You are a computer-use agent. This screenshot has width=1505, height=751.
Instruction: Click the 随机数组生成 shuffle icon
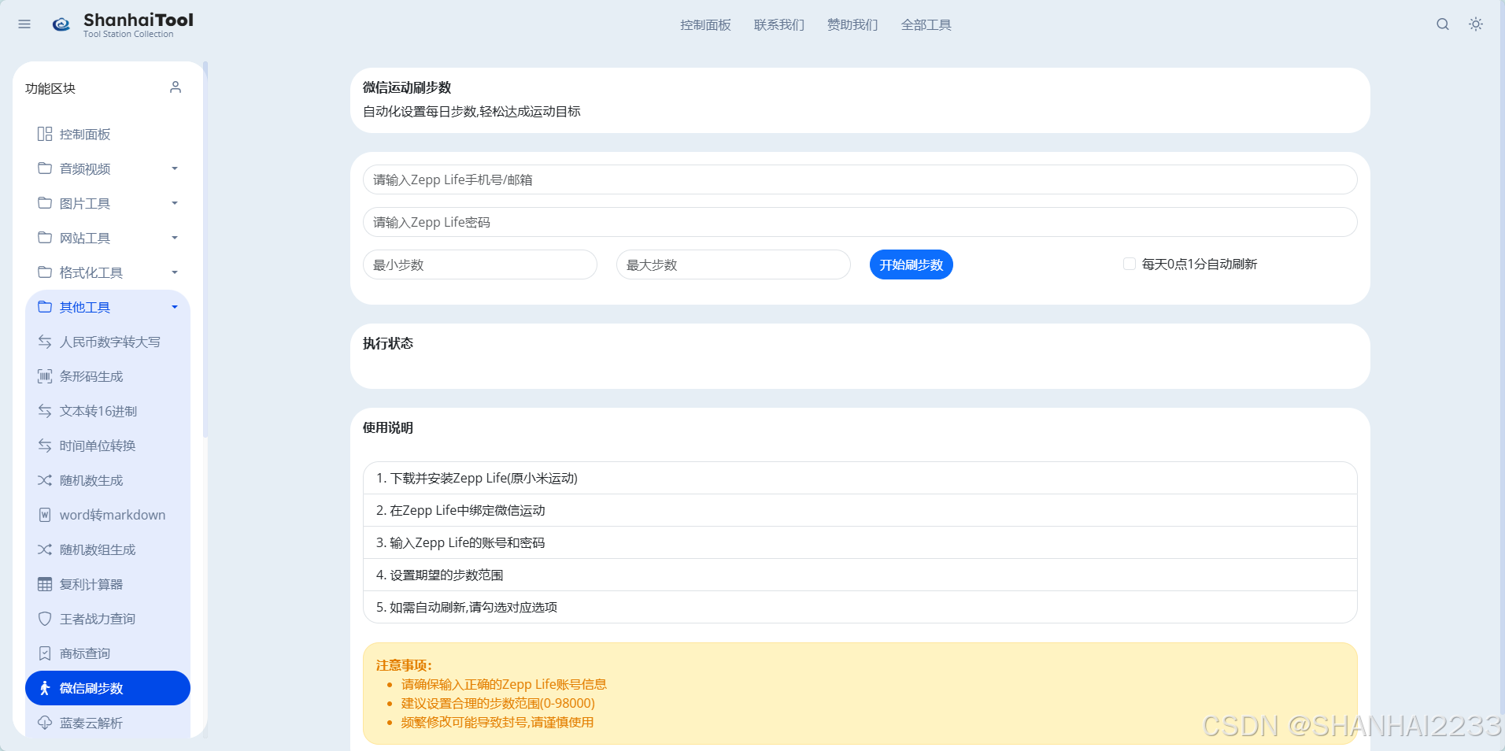point(45,549)
